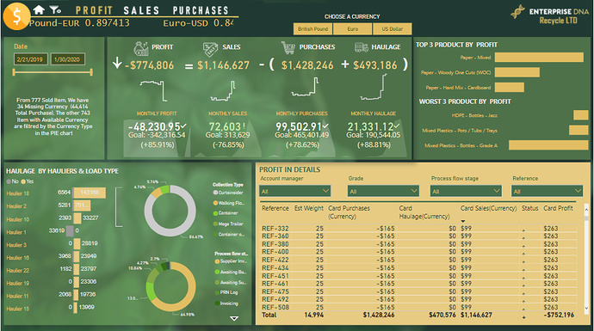This screenshot has height=331, width=594.
Task: Click the Enterprise DNA helix logo
Action: pos(517,12)
